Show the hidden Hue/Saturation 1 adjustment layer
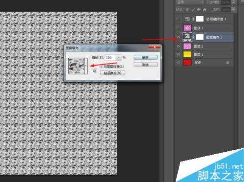 178,19
